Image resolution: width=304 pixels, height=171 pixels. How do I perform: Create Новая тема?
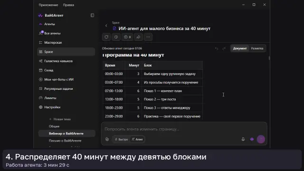pyautogui.click(x=60, y=119)
